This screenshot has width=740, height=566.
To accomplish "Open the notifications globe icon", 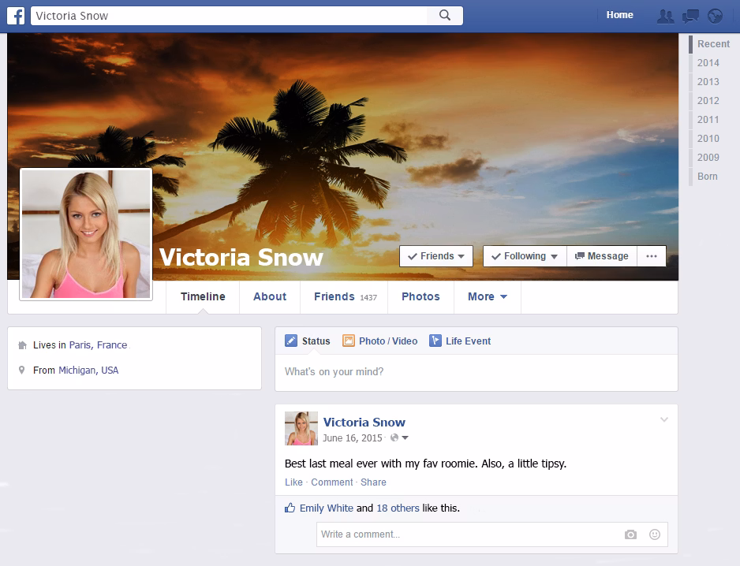I will [716, 16].
